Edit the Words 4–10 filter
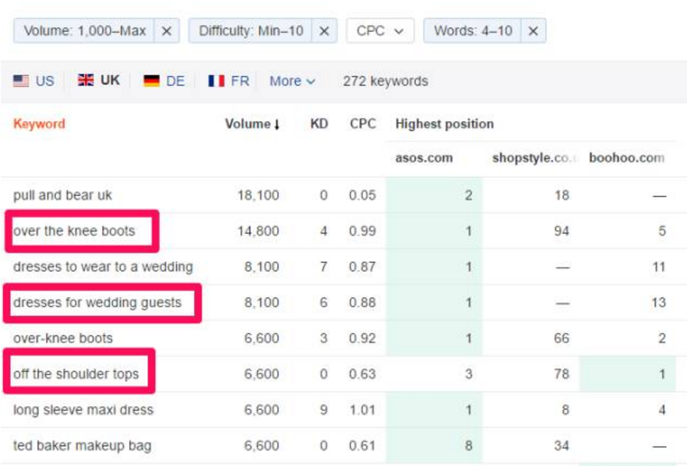This screenshot has height=466, width=687. [473, 31]
